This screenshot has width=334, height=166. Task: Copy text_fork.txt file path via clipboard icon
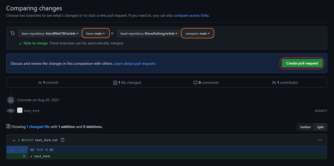(x=63, y=140)
